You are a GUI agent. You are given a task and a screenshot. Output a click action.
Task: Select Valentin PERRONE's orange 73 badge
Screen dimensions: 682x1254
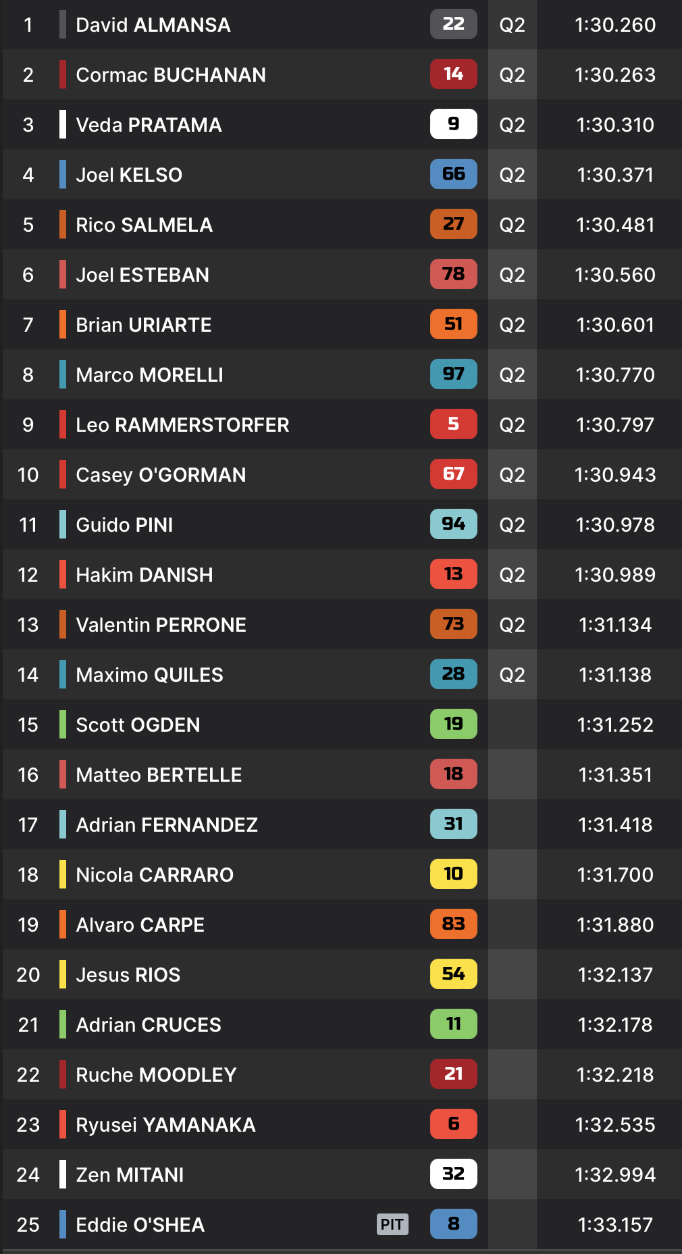453,624
